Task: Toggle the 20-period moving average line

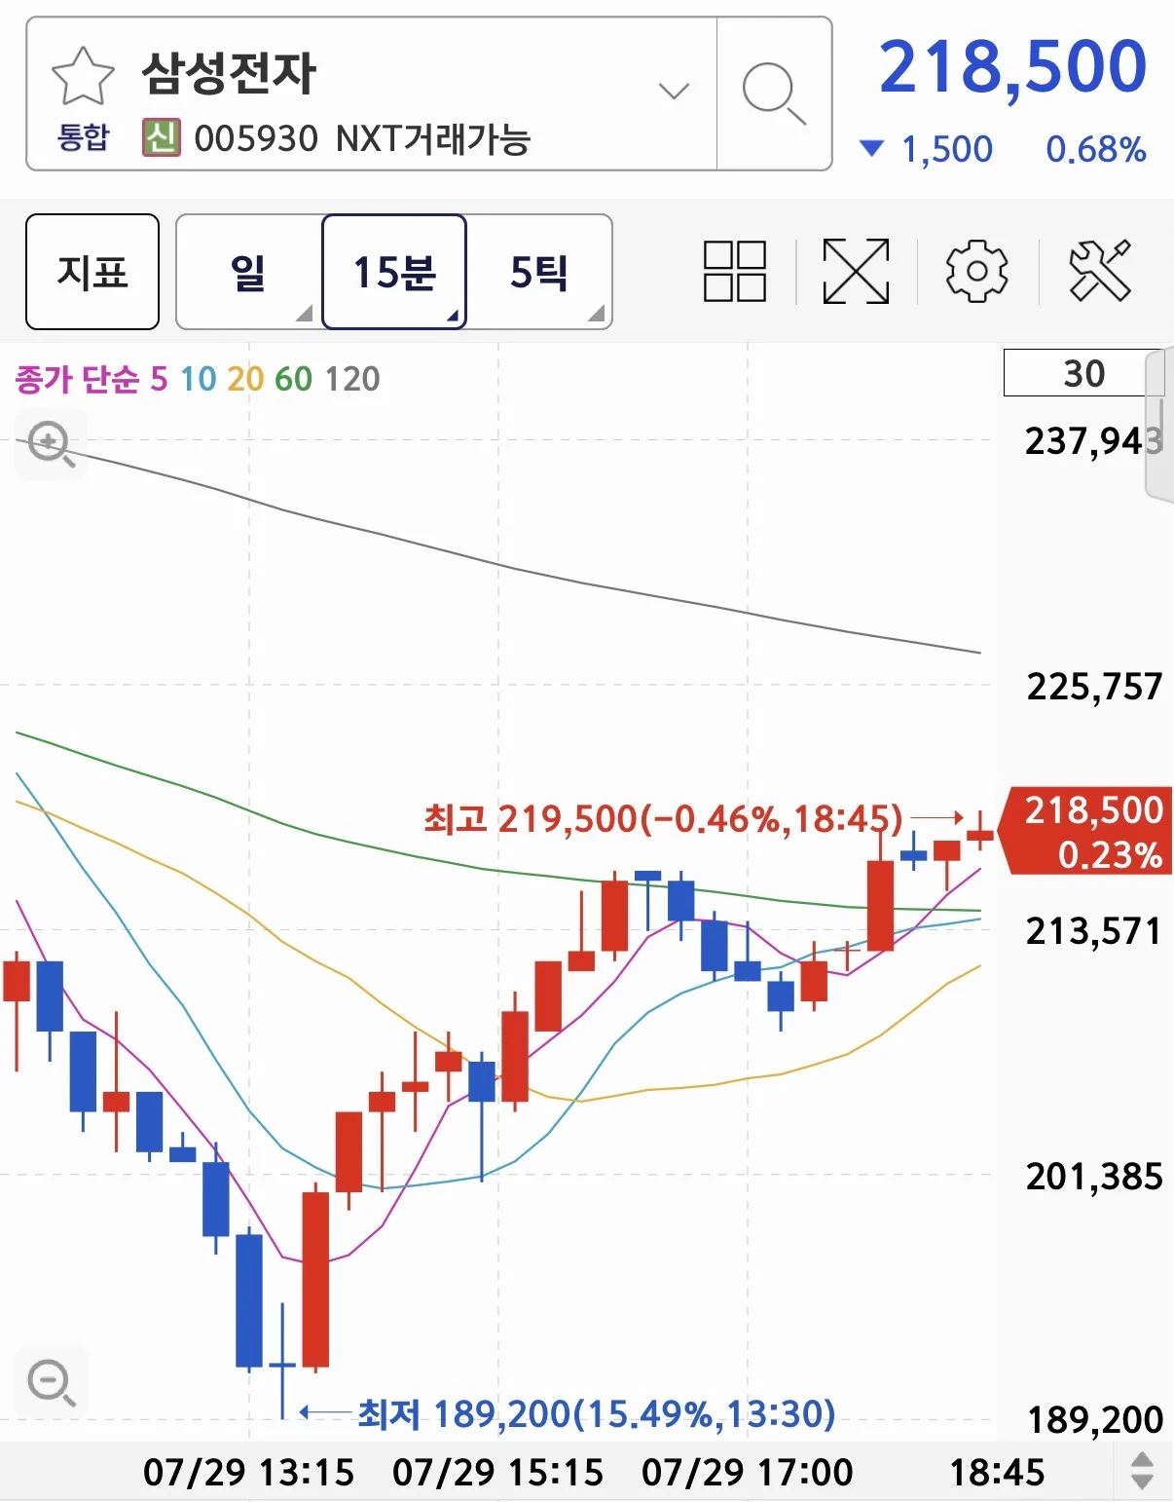Action: tap(245, 379)
